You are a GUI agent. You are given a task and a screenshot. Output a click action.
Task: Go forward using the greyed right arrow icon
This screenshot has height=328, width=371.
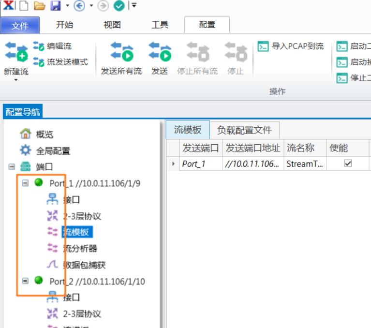coord(103,5)
